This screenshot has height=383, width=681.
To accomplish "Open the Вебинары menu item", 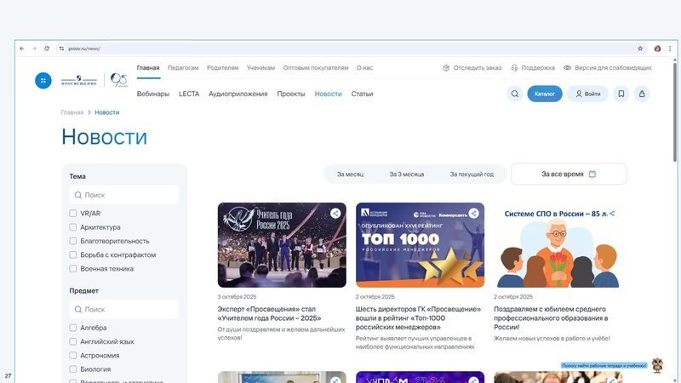I will pos(153,94).
